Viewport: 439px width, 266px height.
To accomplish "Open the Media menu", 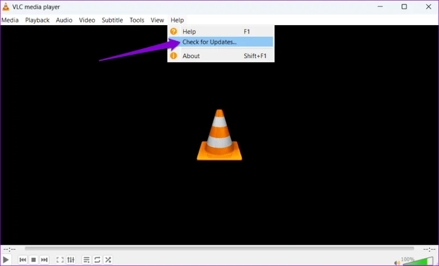I will 10,20.
